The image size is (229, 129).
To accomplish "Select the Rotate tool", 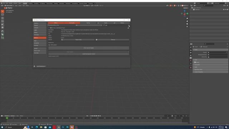I will click(3, 21).
